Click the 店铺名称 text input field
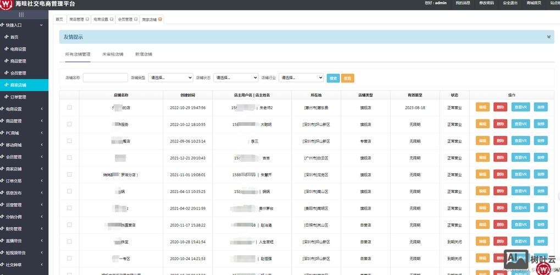560x275 pixels. (x=105, y=78)
